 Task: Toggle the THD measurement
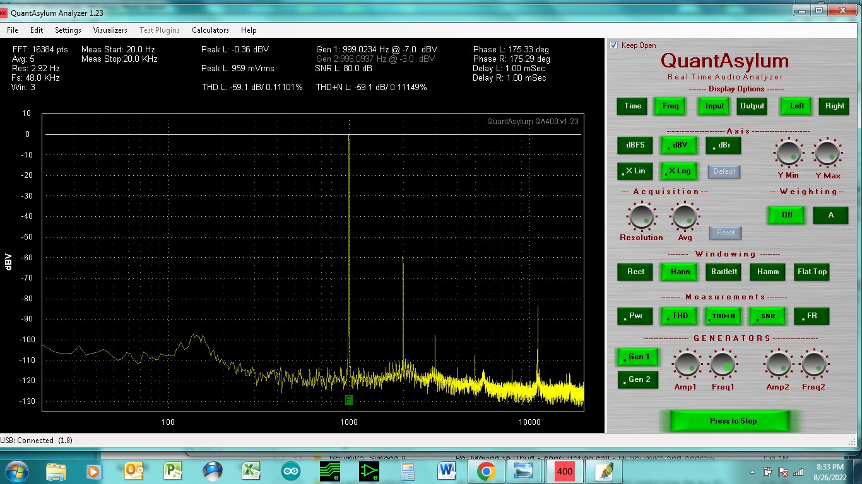click(679, 316)
